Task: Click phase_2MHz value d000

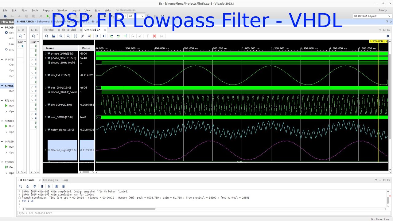Action: [x=84, y=53]
